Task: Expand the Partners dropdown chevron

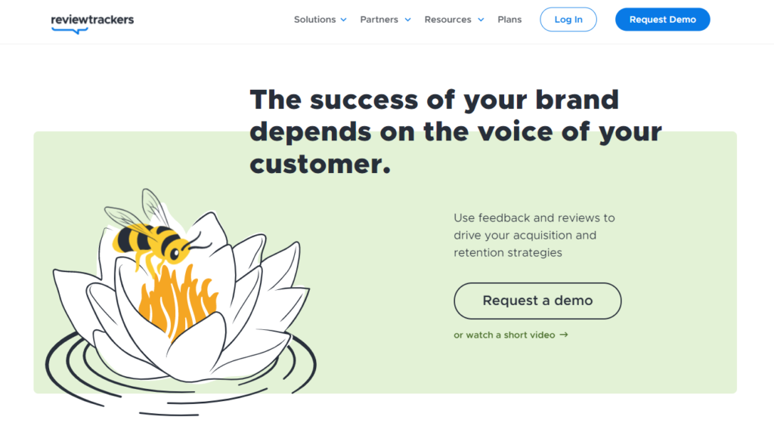Action: [408, 20]
